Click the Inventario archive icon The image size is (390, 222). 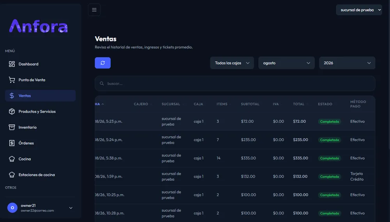pyautogui.click(x=12, y=127)
